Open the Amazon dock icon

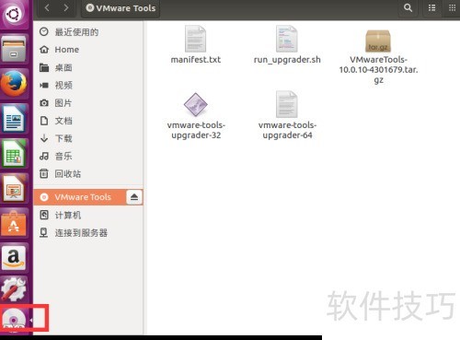pyautogui.click(x=14, y=257)
